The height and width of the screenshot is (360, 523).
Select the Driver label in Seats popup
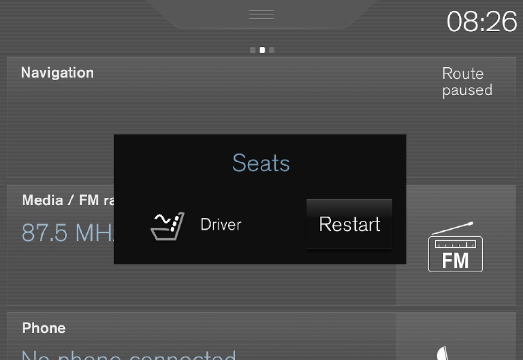221,224
